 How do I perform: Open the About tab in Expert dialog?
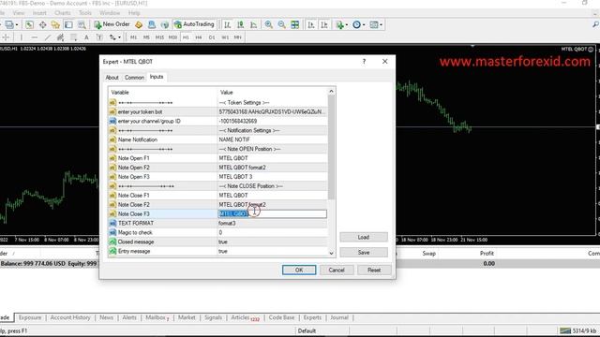112,78
